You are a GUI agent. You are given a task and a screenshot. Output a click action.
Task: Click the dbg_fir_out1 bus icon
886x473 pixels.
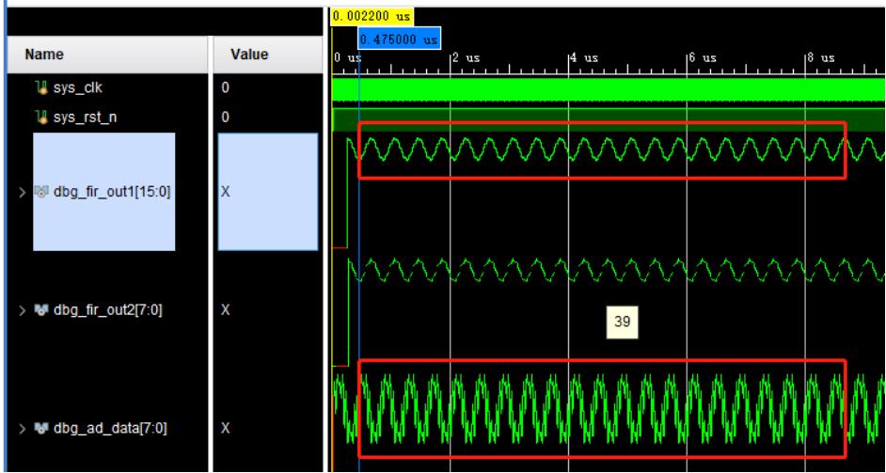[x=40, y=192]
